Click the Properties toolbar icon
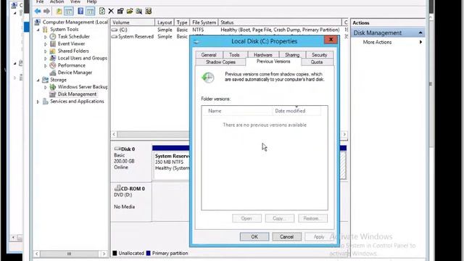 [120, 12]
